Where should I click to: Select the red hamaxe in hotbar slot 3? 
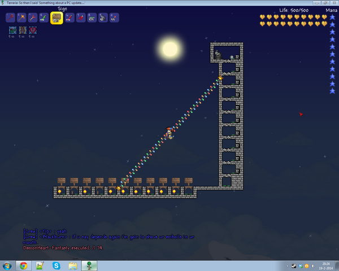click(x=33, y=18)
